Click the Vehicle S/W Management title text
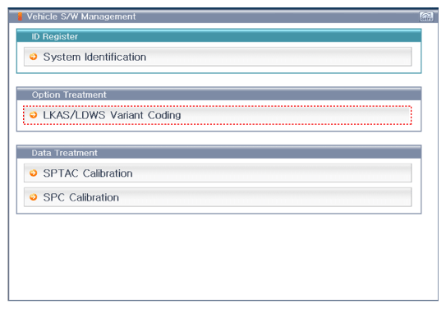446x309 pixels. (x=81, y=16)
